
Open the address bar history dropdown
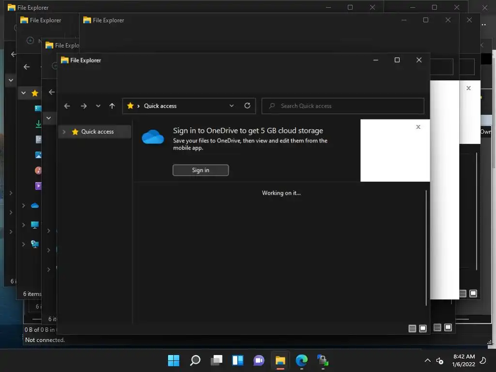pyautogui.click(x=232, y=106)
